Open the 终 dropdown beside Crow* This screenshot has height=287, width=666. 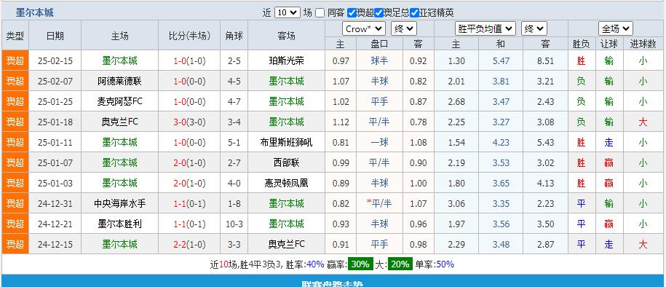404,29
